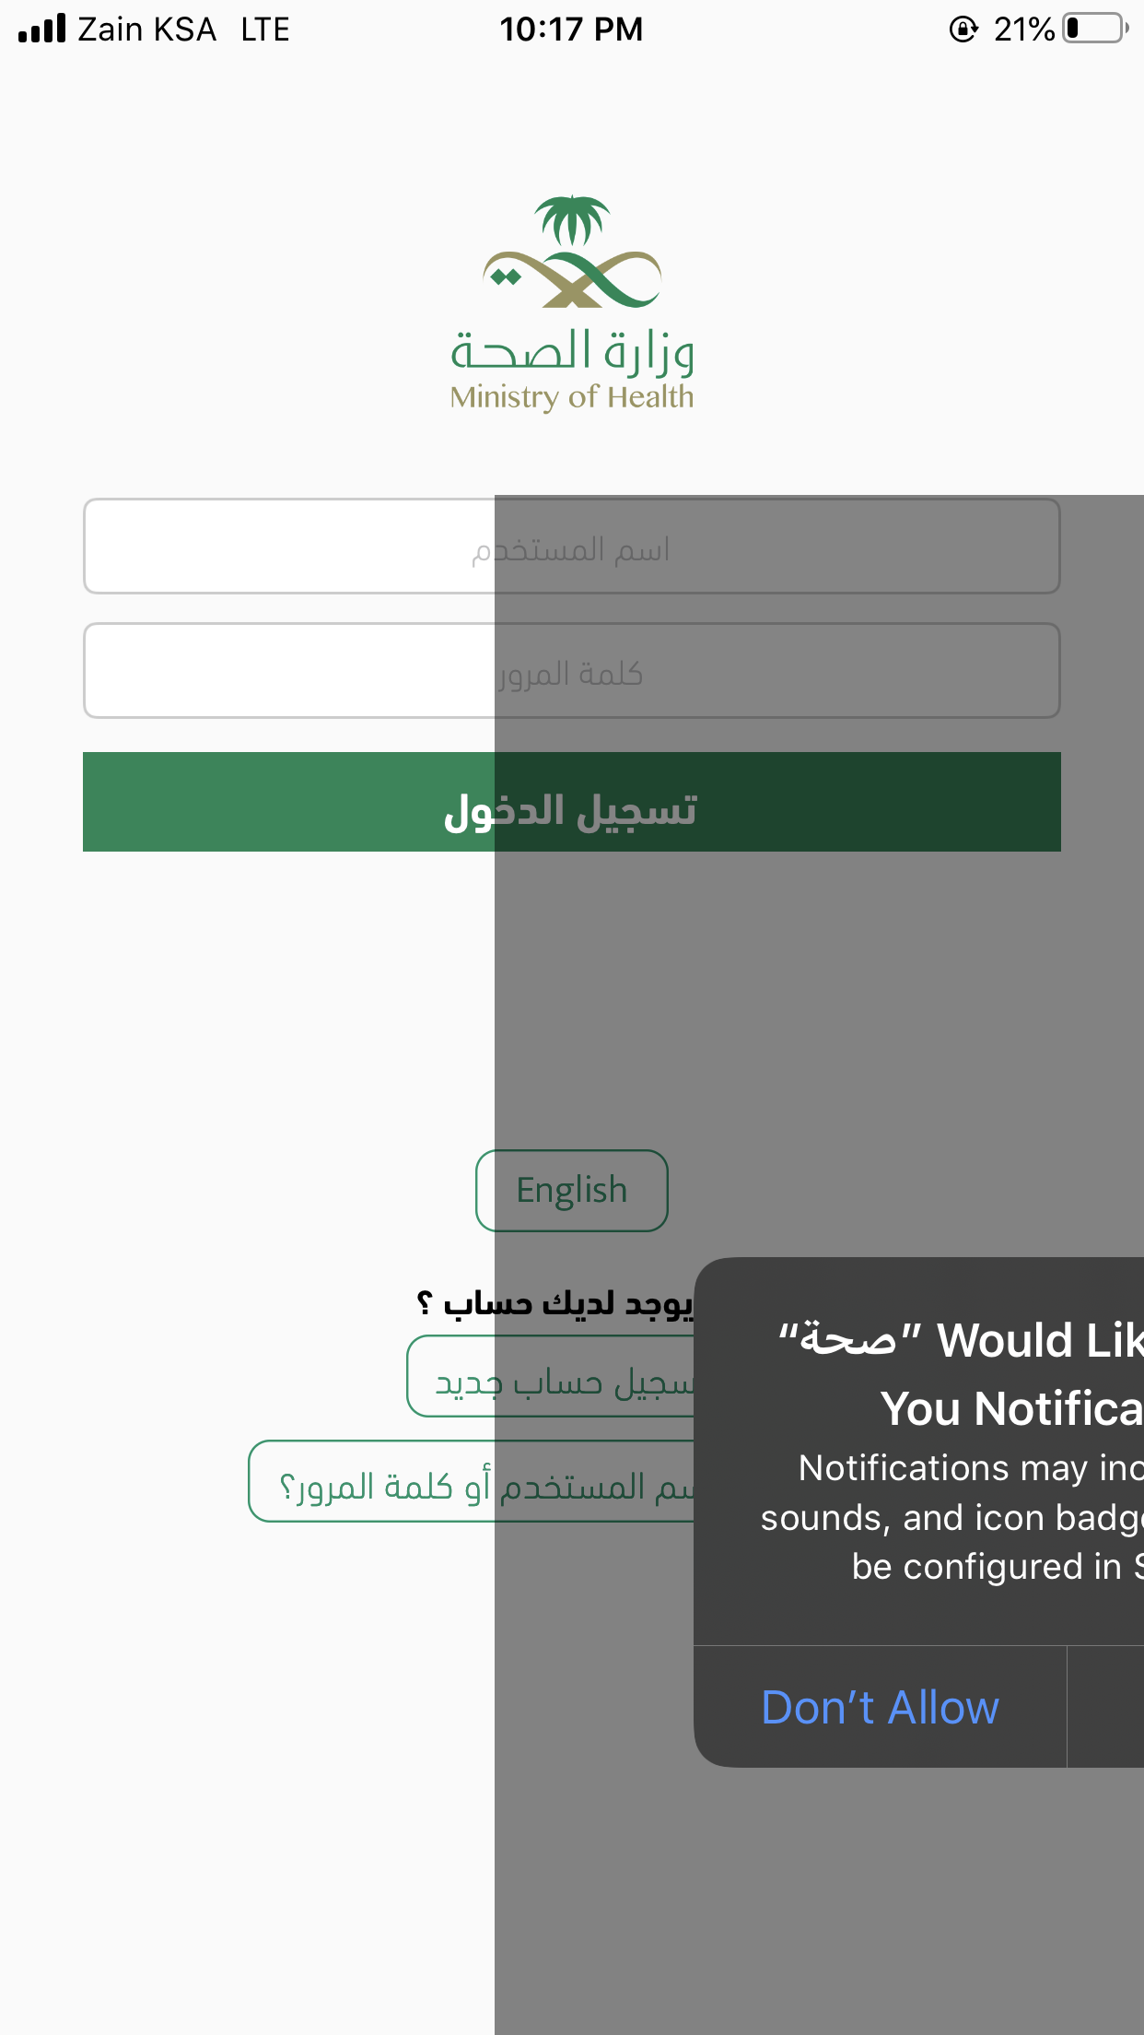The height and width of the screenshot is (2035, 1144).
Task: Tap the clock showing 10:17 PM
Action: tap(571, 29)
